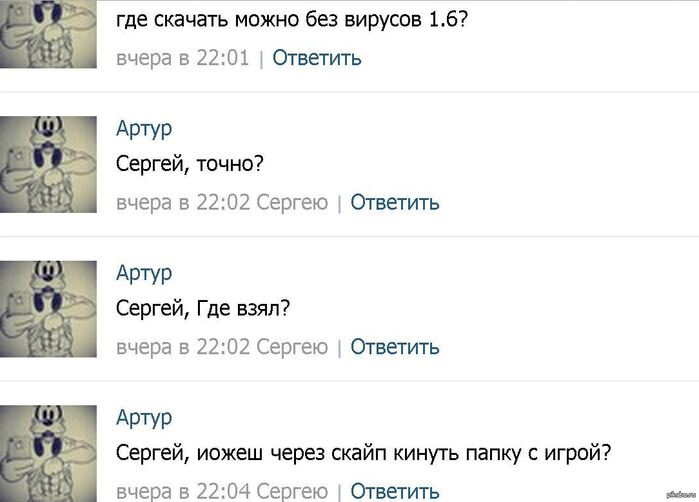
Task: Open the 'вчера в 22:01' timestamp
Action: (182, 58)
